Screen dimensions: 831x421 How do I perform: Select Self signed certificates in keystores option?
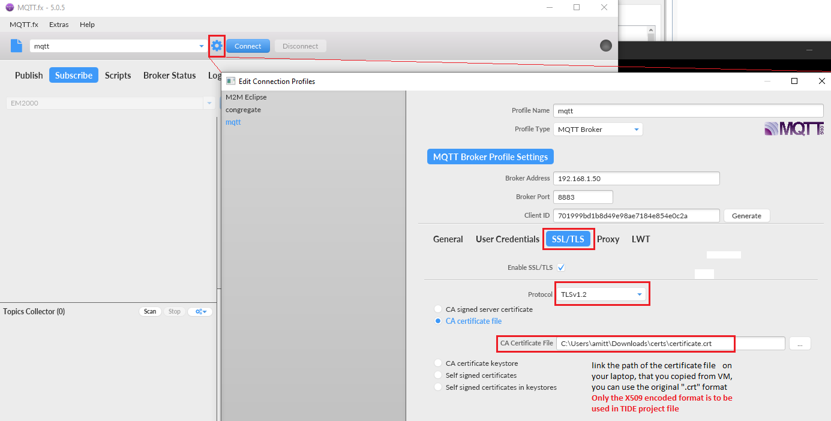(x=438, y=387)
